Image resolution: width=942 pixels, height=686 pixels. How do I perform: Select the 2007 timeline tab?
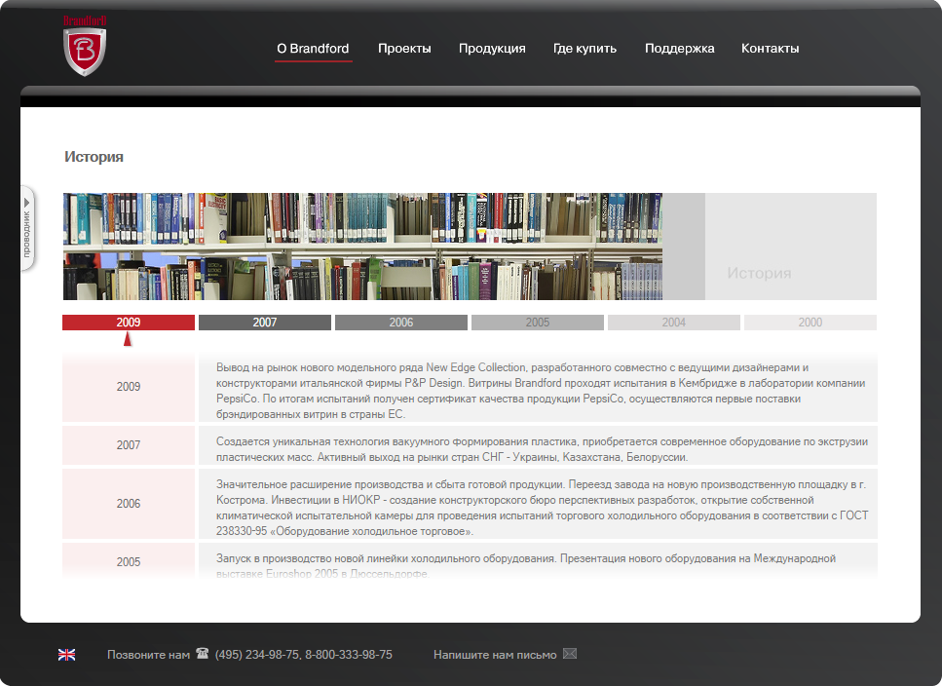point(265,323)
